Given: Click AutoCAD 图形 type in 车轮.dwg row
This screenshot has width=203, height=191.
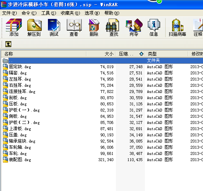Looking at the screenshot, I should point(160,153).
